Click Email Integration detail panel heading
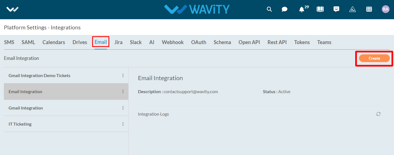This screenshot has height=155, width=394. click(160, 78)
